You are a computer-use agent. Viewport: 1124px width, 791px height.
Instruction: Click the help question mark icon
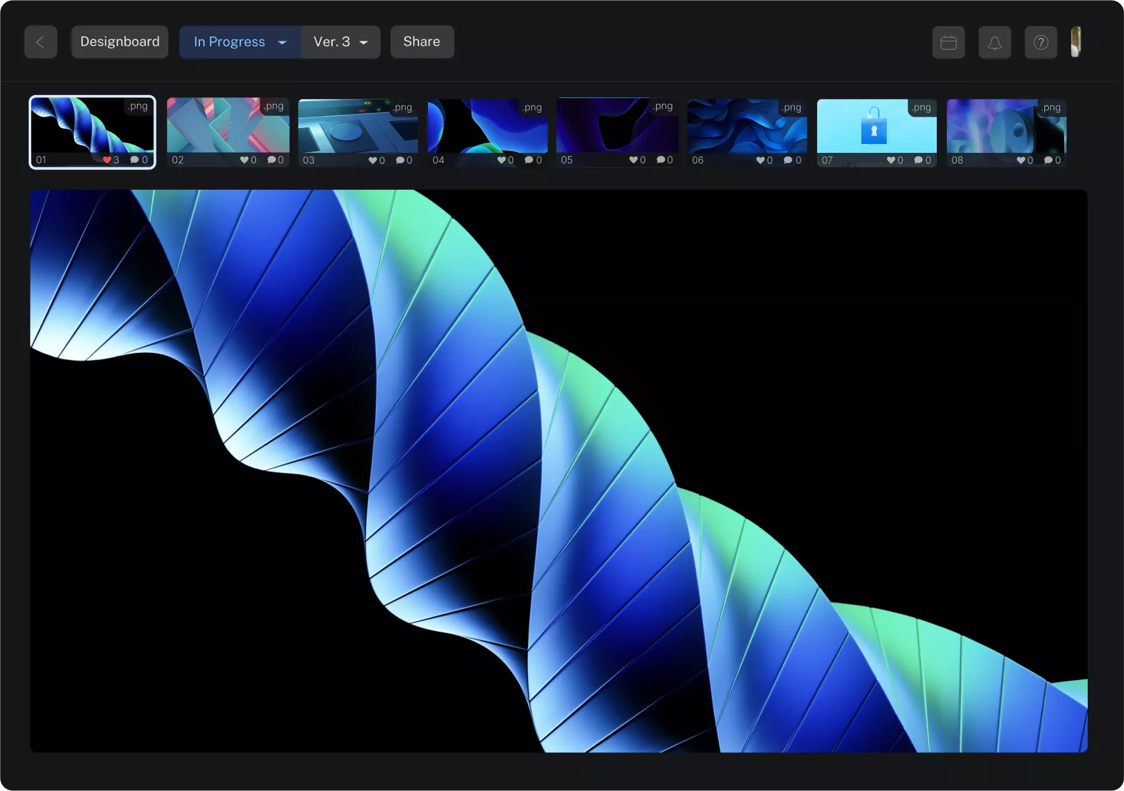tap(1041, 43)
